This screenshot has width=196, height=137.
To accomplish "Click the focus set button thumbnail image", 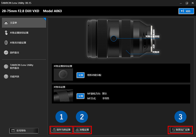I will coord(63,74).
